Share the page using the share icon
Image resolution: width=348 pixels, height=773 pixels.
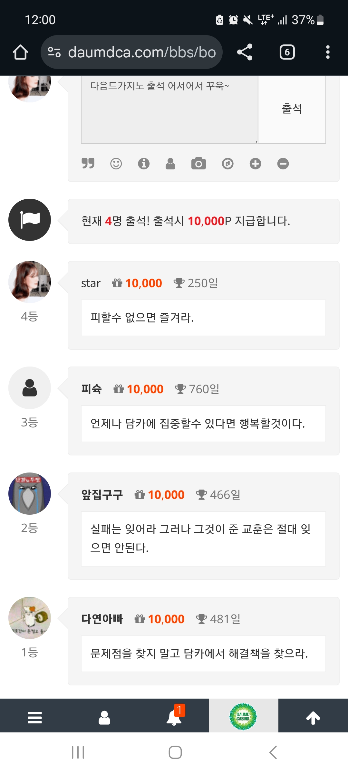click(245, 52)
